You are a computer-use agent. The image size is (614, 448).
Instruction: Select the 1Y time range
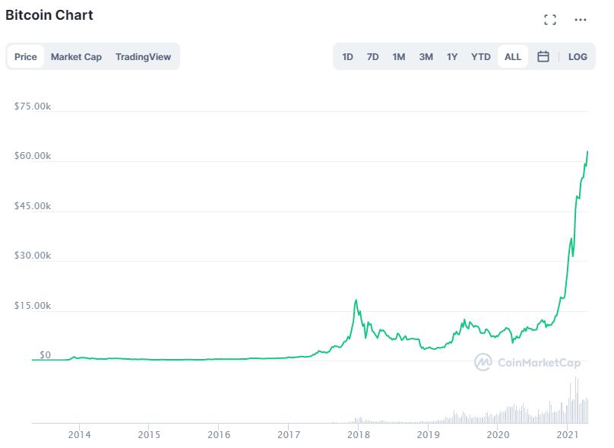[452, 56]
